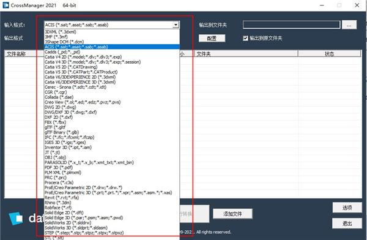Screen dimensions: 367x240
Task: Select DWG/DXF 3D format
Action: click(112, 112)
